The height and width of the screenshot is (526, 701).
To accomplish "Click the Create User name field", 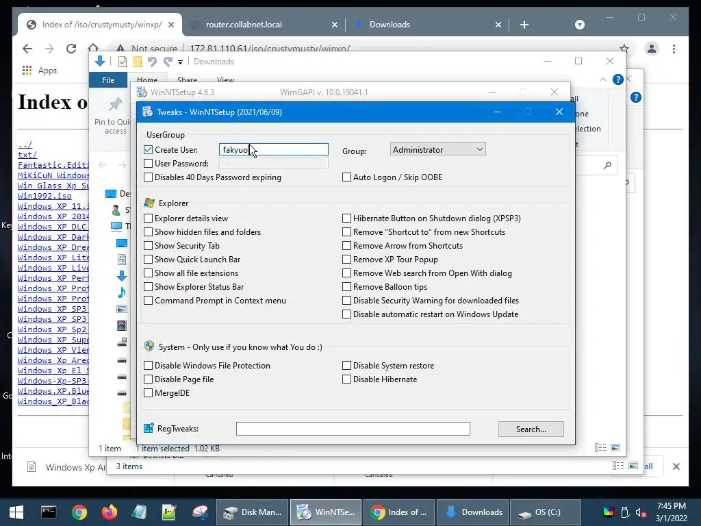I will coord(274,150).
